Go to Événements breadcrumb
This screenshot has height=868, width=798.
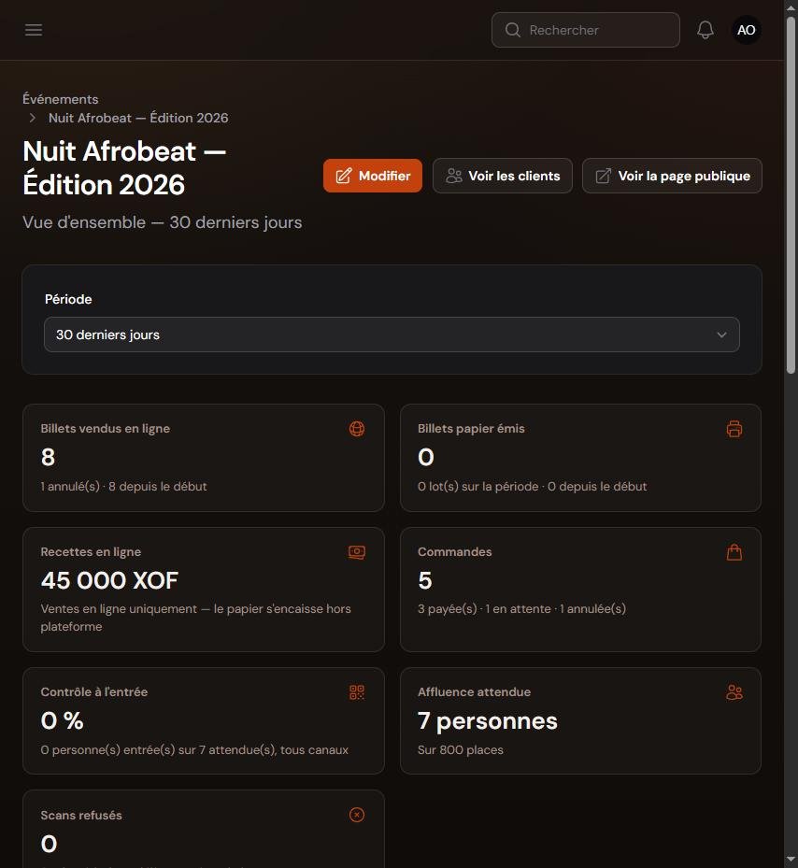(61, 99)
